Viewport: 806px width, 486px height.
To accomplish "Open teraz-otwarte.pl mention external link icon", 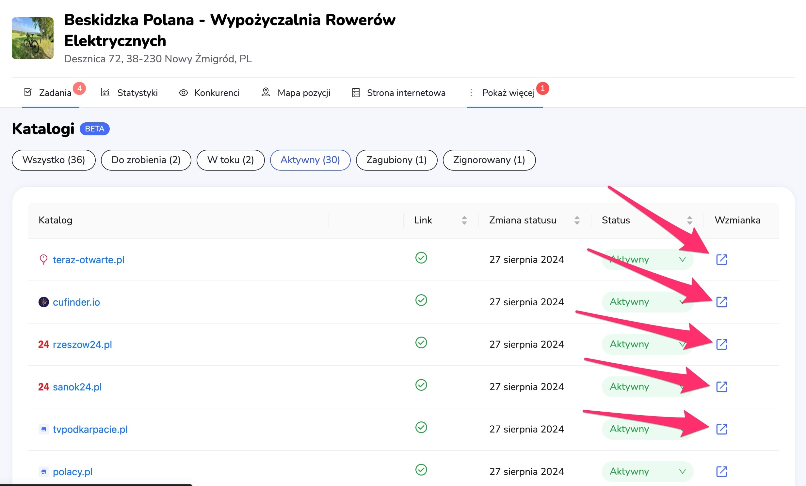I will click(x=721, y=260).
